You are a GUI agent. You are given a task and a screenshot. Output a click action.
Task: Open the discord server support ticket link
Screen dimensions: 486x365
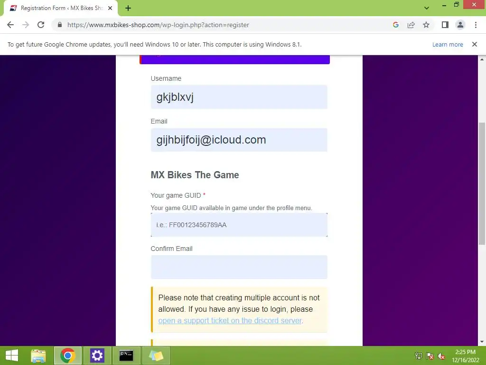coord(230,320)
